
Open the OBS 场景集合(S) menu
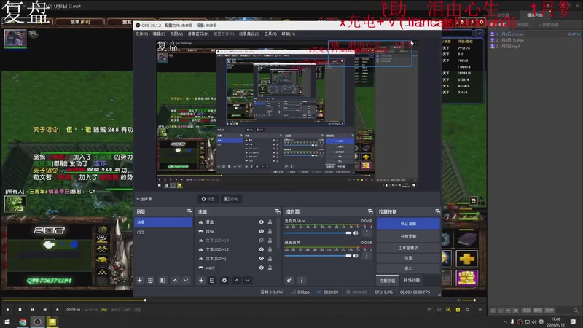(249, 34)
